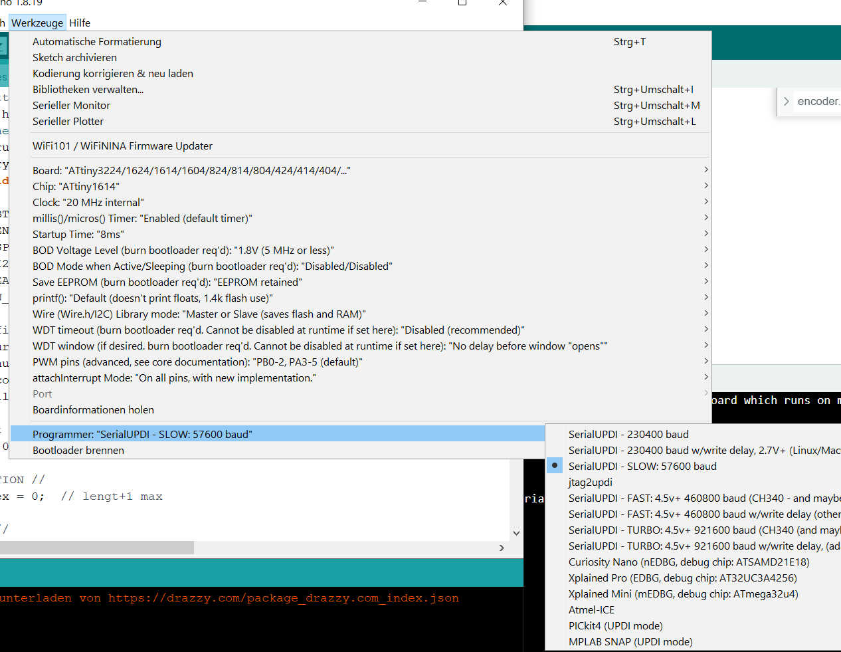Click Boardinformationen holen
Screen dimensions: 841x652
click(93, 409)
